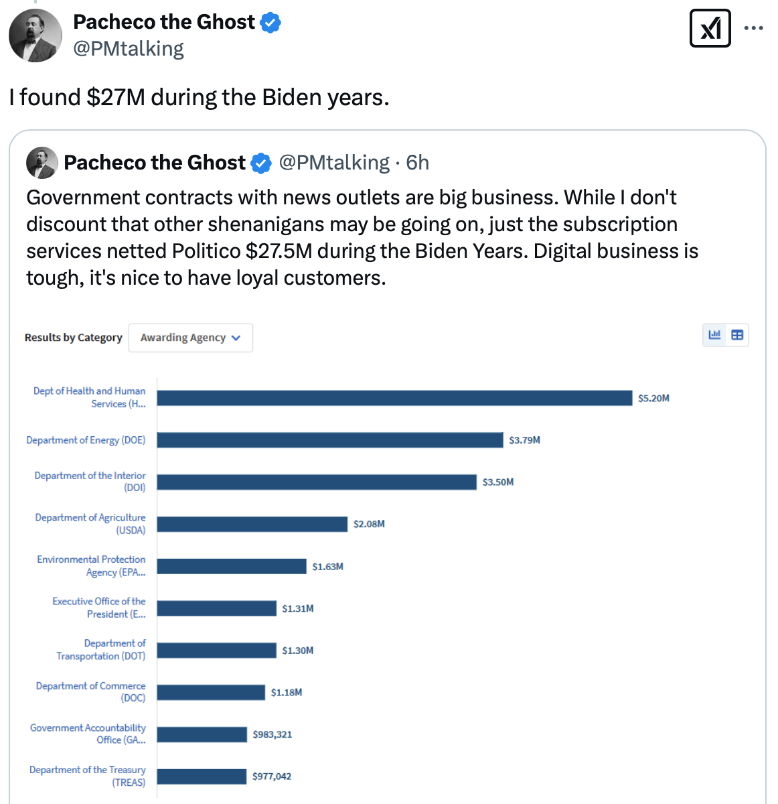Click the $5.20M Health and Human Services bar
The width and height of the screenshot is (778, 804).
(394, 398)
